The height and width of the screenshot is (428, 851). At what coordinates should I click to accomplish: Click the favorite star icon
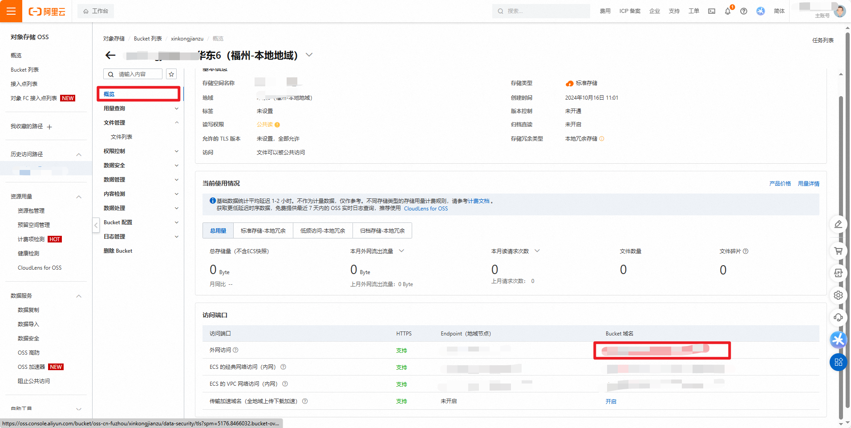pyautogui.click(x=171, y=74)
